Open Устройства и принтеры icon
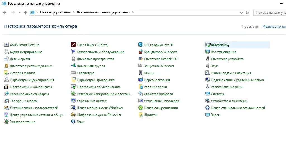Image resolution: width=286 pixels, height=142 pixels. [208, 101]
